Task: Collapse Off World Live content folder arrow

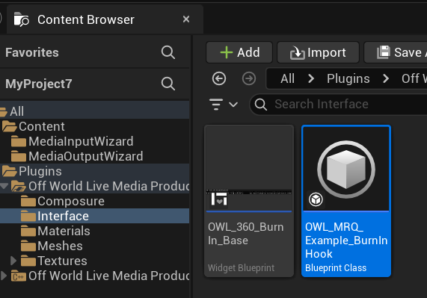Action: tap(4, 186)
